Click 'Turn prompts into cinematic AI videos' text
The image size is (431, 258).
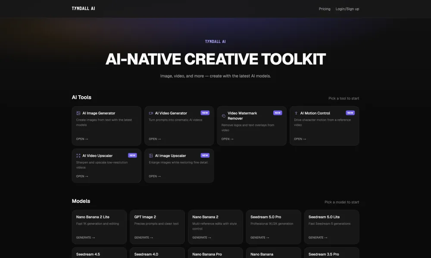coord(175,120)
